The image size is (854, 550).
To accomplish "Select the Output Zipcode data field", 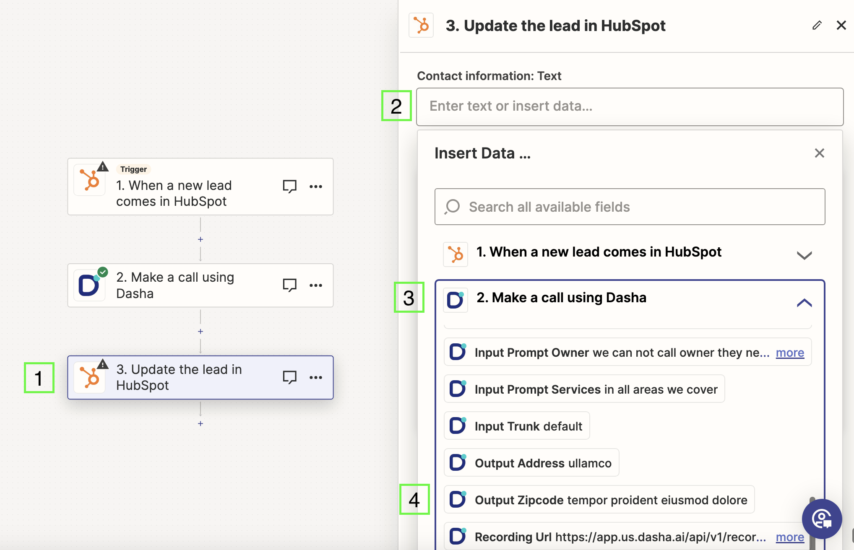I will [599, 500].
